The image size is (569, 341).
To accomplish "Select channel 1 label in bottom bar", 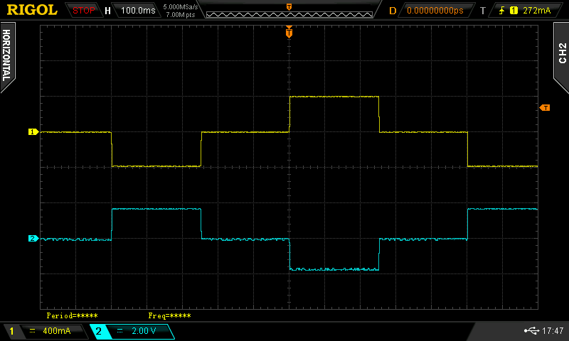I will 11,331.
